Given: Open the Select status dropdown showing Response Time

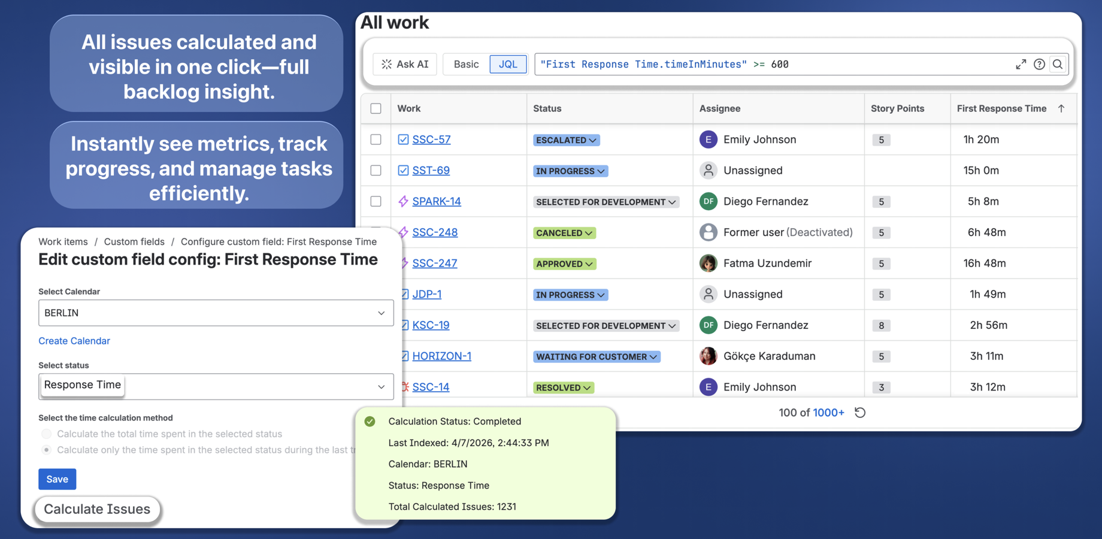Looking at the screenshot, I should click(216, 386).
